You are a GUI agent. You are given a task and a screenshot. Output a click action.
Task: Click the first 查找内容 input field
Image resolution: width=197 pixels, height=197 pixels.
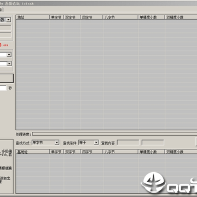point(128,142)
